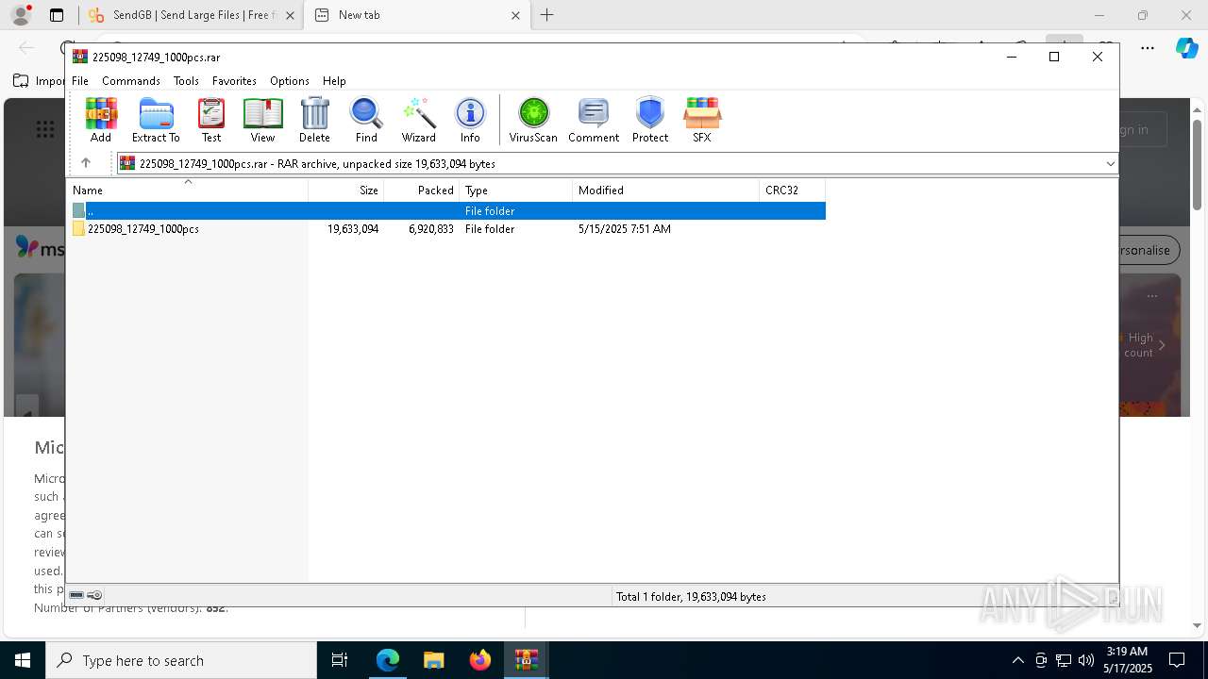The image size is (1208, 679).
Task: Open the Tools menu
Action: coord(186,81)
